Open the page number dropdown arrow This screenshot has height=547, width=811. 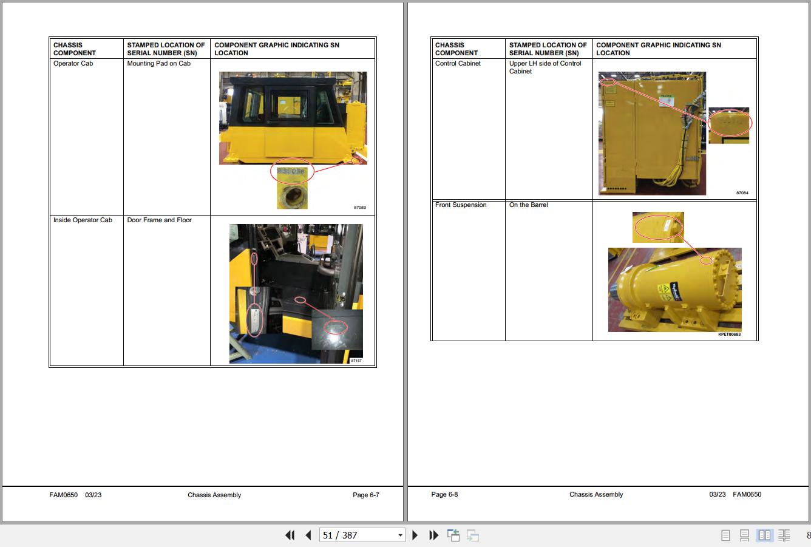coord(400,535)
